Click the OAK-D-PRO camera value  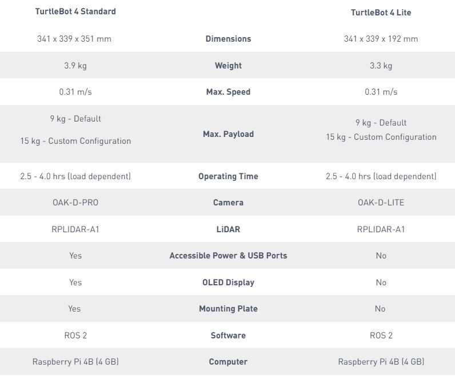pos(75,203)
